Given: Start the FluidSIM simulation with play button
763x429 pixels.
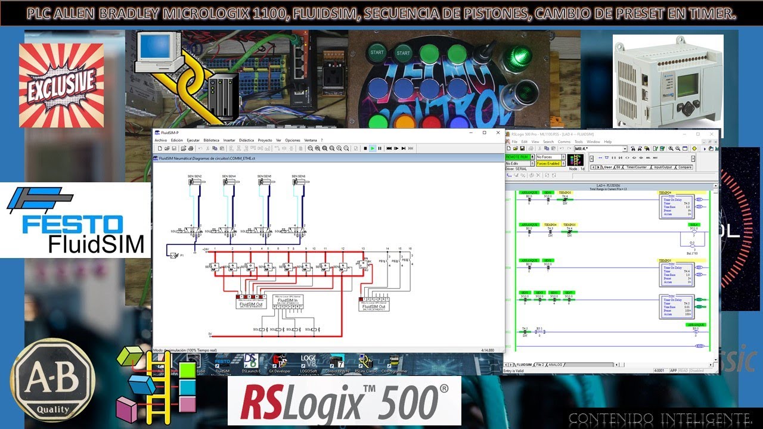Looking at the screenshot, I should point(373,148).
